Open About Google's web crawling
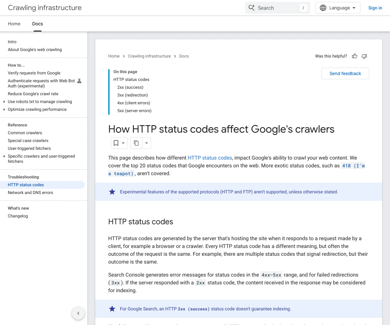The image size is (390, 325). (35, 50)
